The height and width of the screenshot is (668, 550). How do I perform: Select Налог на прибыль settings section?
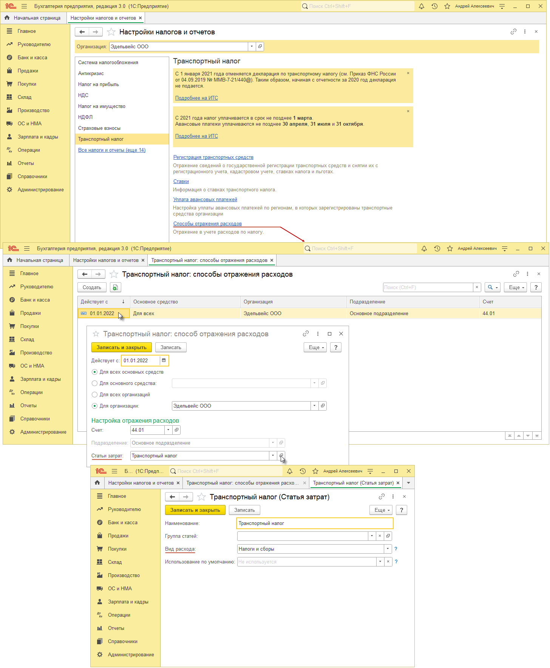tap(122, 84)
